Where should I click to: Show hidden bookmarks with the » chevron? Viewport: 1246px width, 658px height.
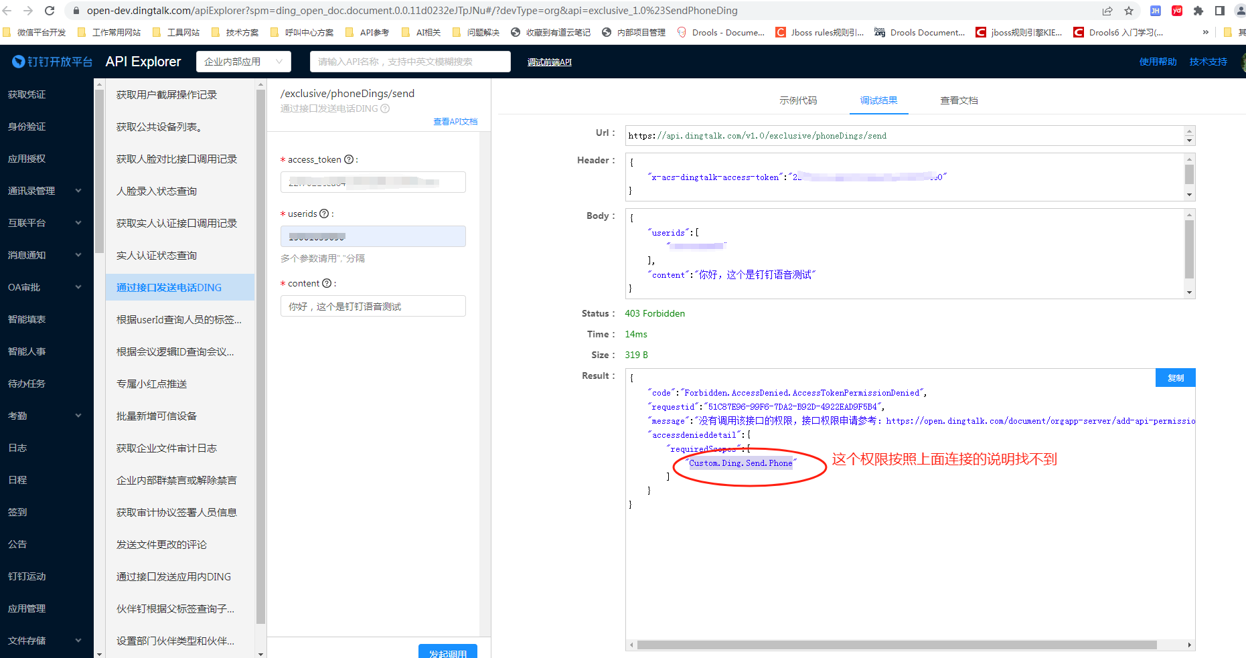point(1206,32)
